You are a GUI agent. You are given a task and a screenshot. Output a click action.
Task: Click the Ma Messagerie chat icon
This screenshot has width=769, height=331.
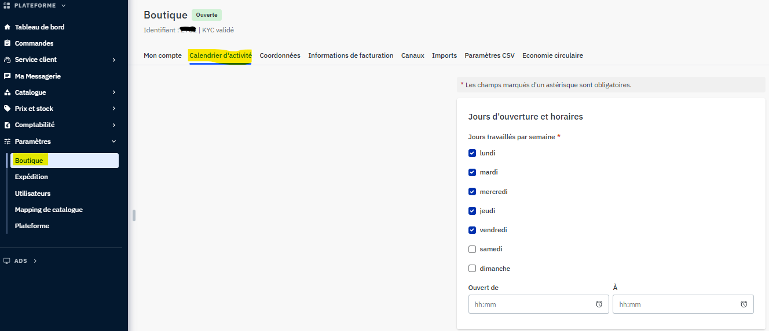tap(7, 76)
